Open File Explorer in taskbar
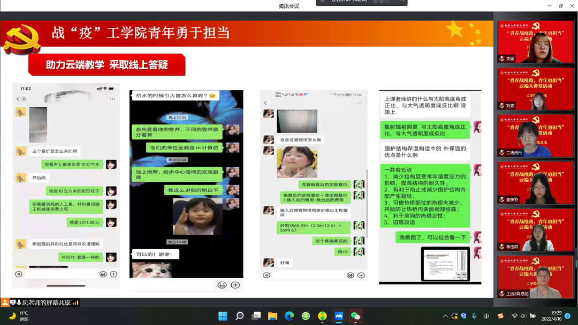Screen dimensions: 578x325 272,316
